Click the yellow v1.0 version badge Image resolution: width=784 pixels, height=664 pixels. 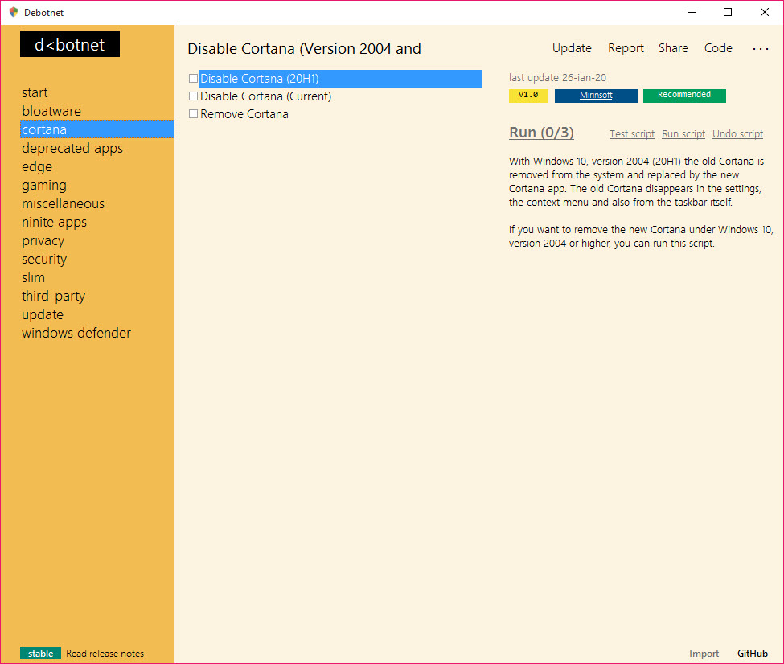528,96
